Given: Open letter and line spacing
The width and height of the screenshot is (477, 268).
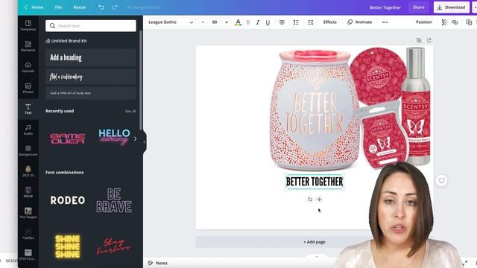Looking at the screenshot, I should [x=310, y=22].
